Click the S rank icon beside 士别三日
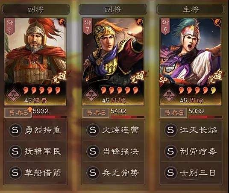229x193 pixels. tap(170, 173)
